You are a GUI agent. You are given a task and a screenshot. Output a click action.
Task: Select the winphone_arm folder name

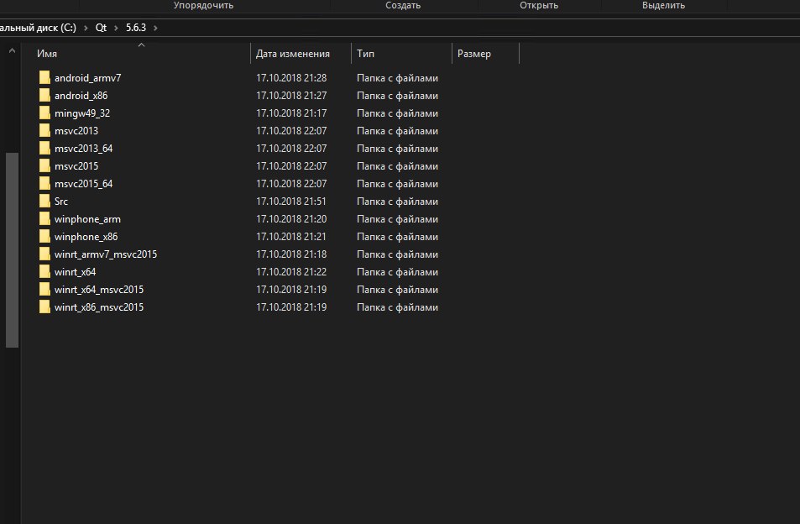tap(88, 219)
